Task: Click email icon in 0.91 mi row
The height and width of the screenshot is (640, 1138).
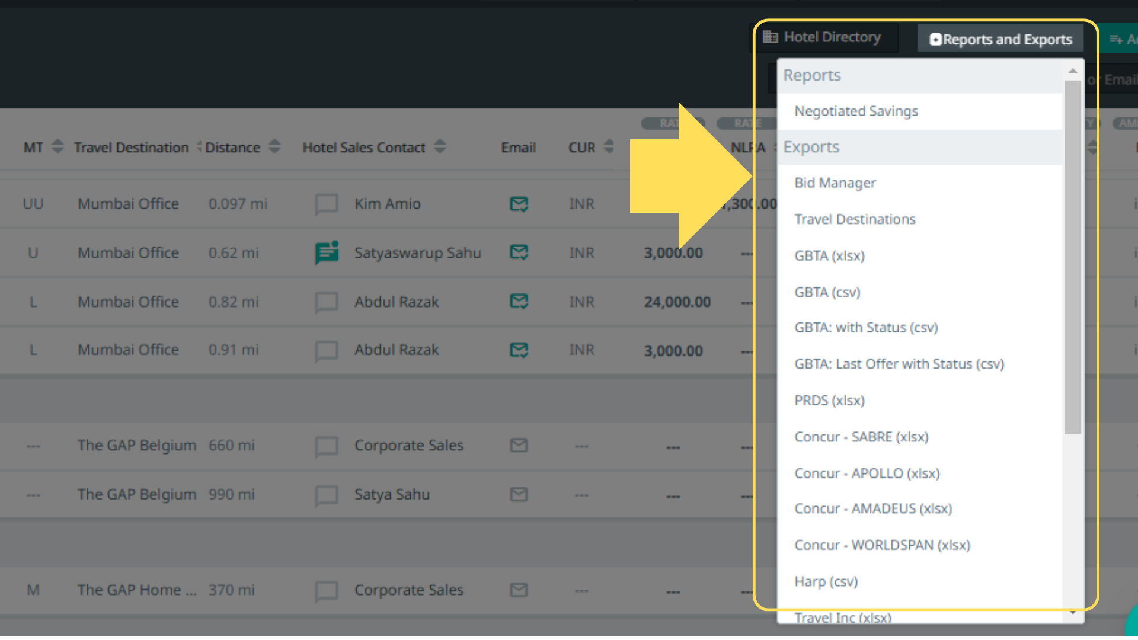Action: click(x=519, y=350)
